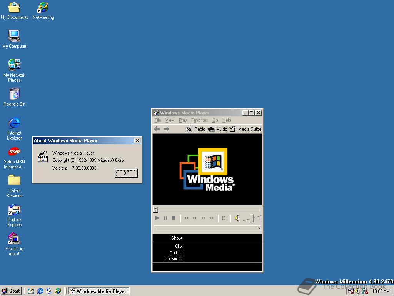The width and height of the screenshot is (394, 296).
Task: Click Skip Forward (next track) button
Action: (212, 218)
